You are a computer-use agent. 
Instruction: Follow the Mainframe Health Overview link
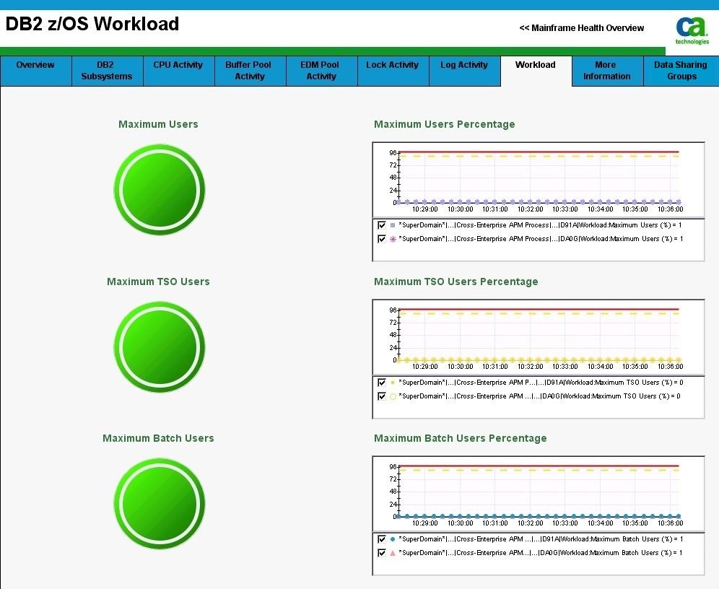[x=581, y=28]
